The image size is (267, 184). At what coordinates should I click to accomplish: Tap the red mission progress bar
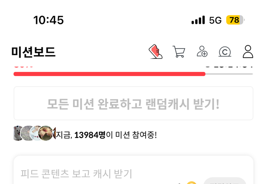click(109, 74)
